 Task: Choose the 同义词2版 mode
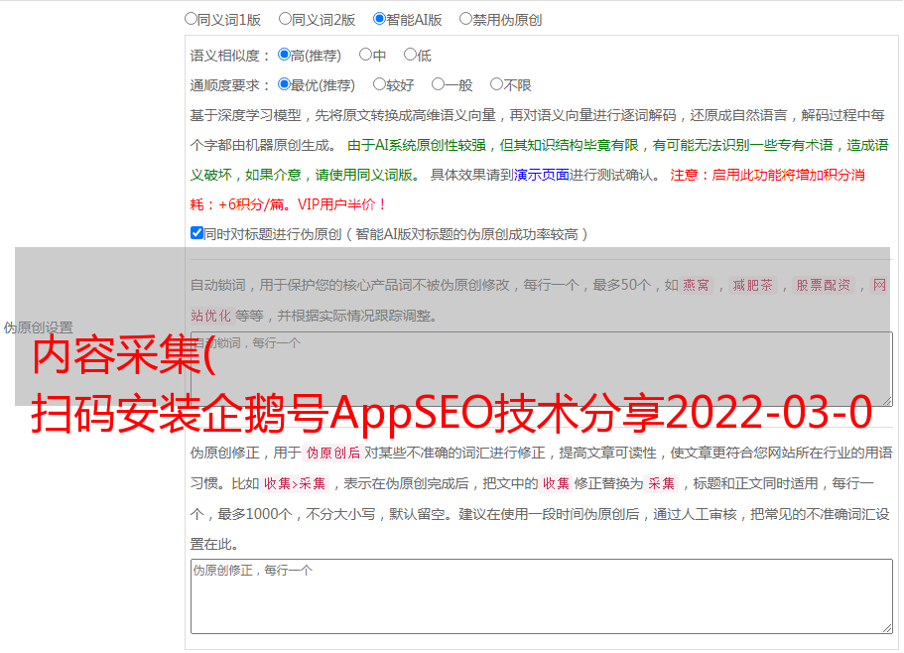(285, 19)
